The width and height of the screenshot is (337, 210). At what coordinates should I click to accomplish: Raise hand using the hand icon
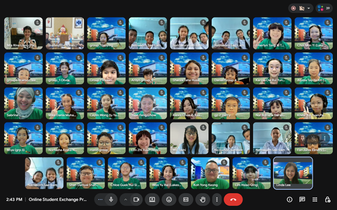point(203,199)
